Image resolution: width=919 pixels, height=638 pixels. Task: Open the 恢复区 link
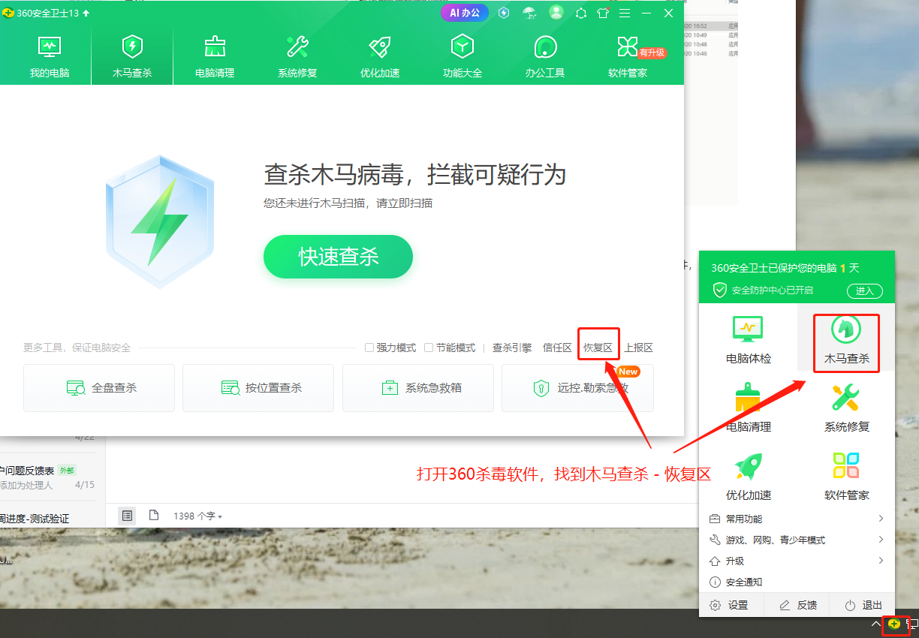click(598, 348)
